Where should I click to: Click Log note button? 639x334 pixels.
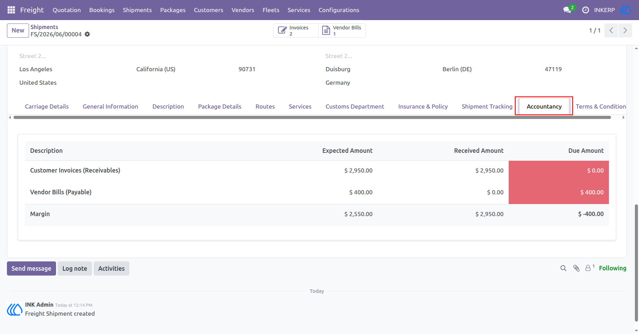[x=75, y=269]
